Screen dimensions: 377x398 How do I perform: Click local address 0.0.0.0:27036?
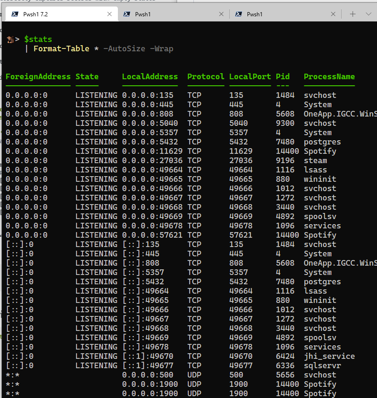pyautogui.click(x=152, y=161)
